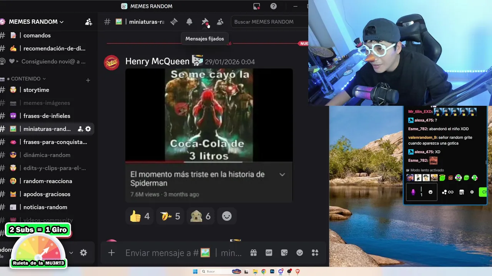Send a gift with gift icon

253,253
